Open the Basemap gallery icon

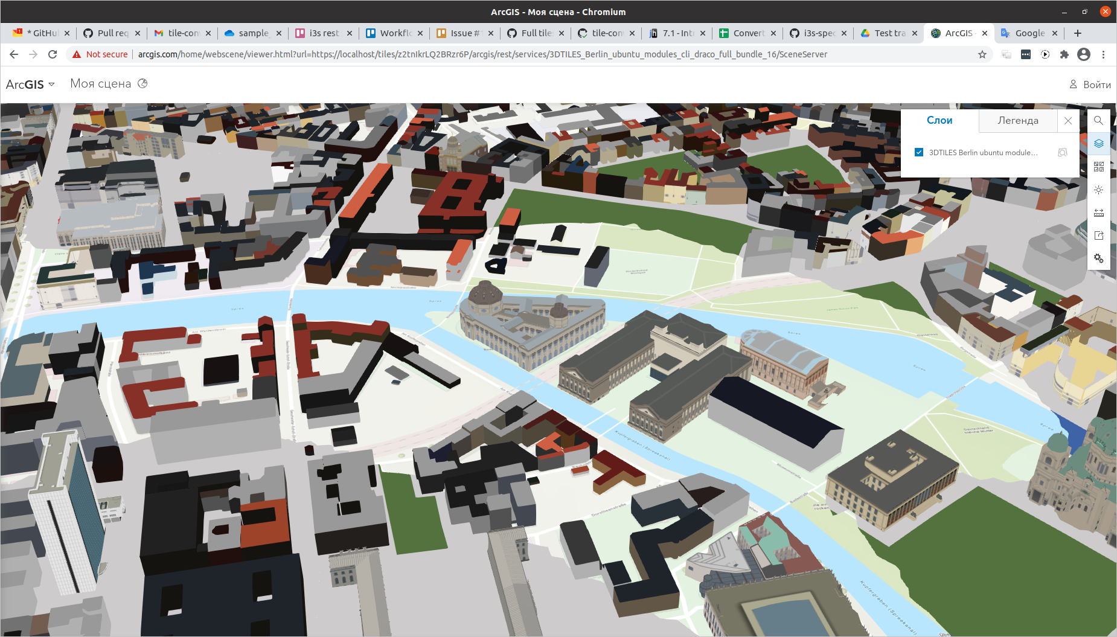tap(1098, 167)
